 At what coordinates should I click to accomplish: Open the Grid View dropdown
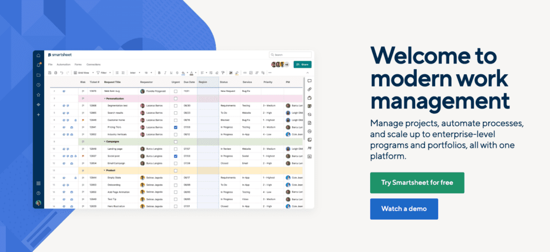coord(84,73)
